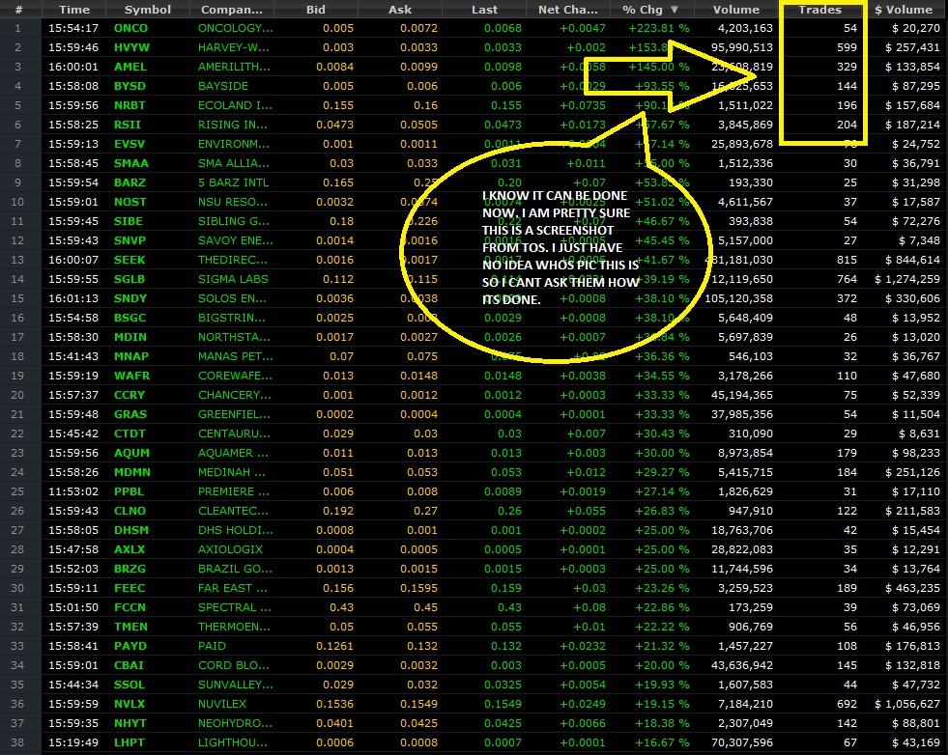Select the TMEN symbol

[130, 627]
